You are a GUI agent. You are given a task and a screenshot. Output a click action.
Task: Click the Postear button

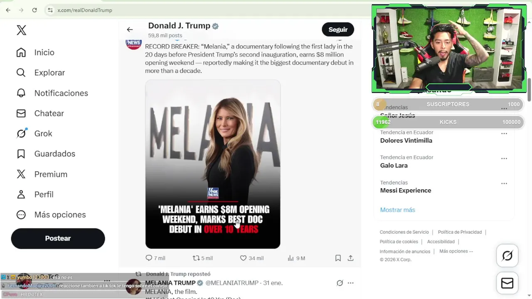pos(58,238)
